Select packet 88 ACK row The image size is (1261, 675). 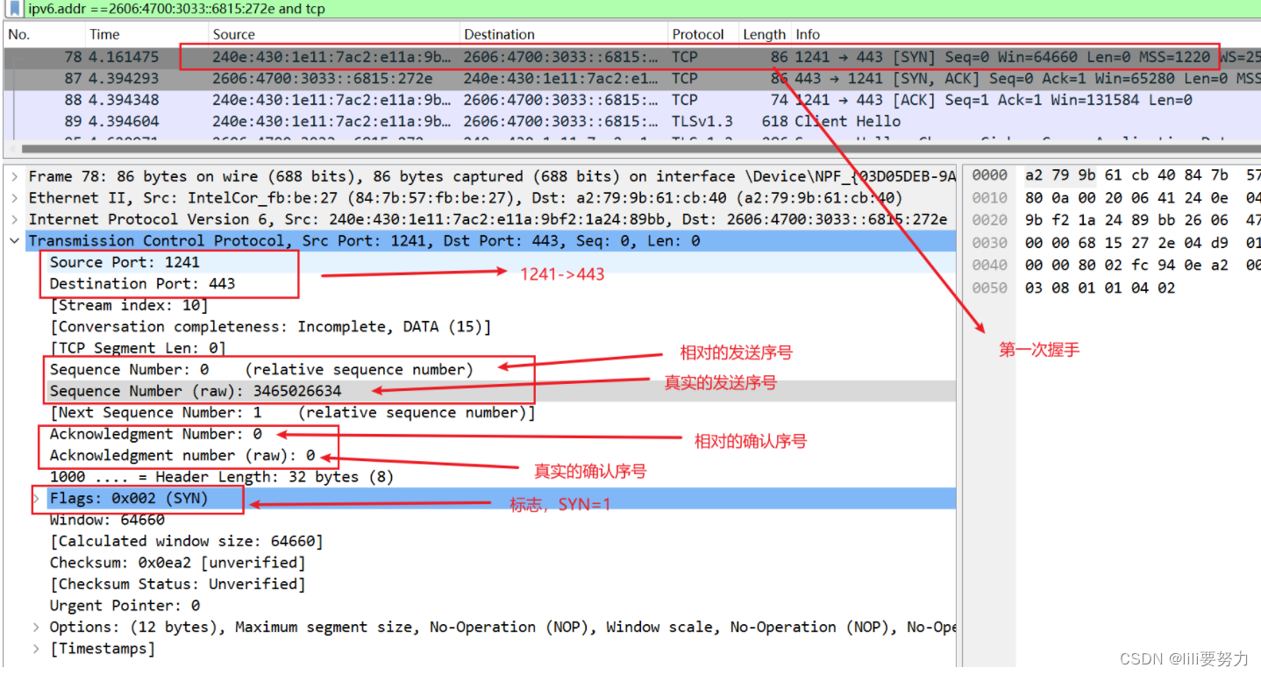[631, 100]
